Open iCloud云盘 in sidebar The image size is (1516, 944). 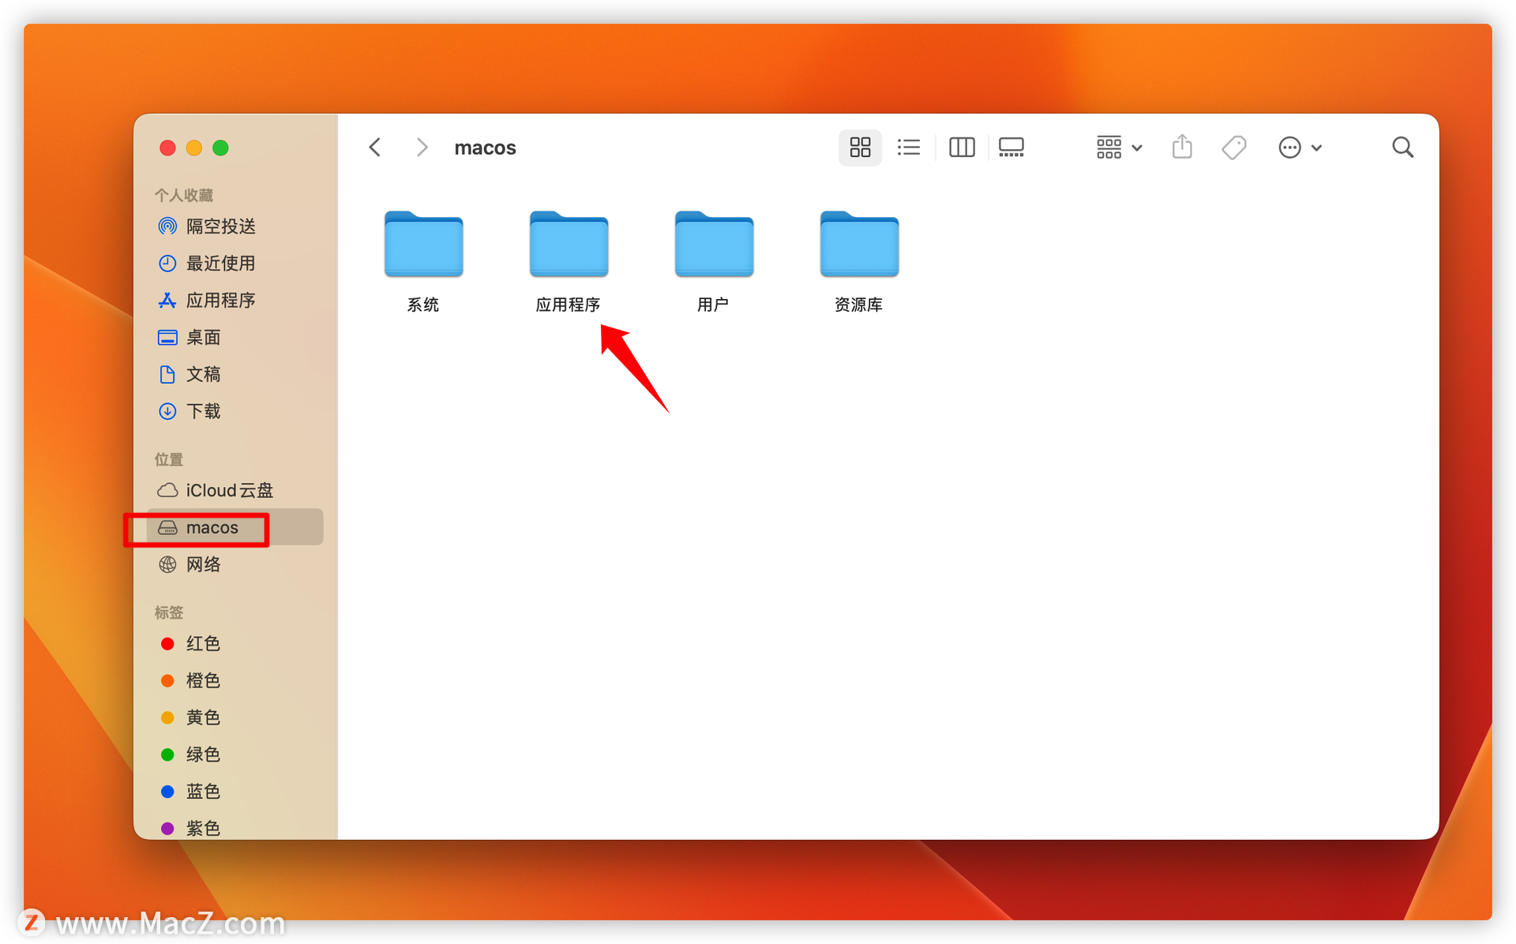coord(235,490)
